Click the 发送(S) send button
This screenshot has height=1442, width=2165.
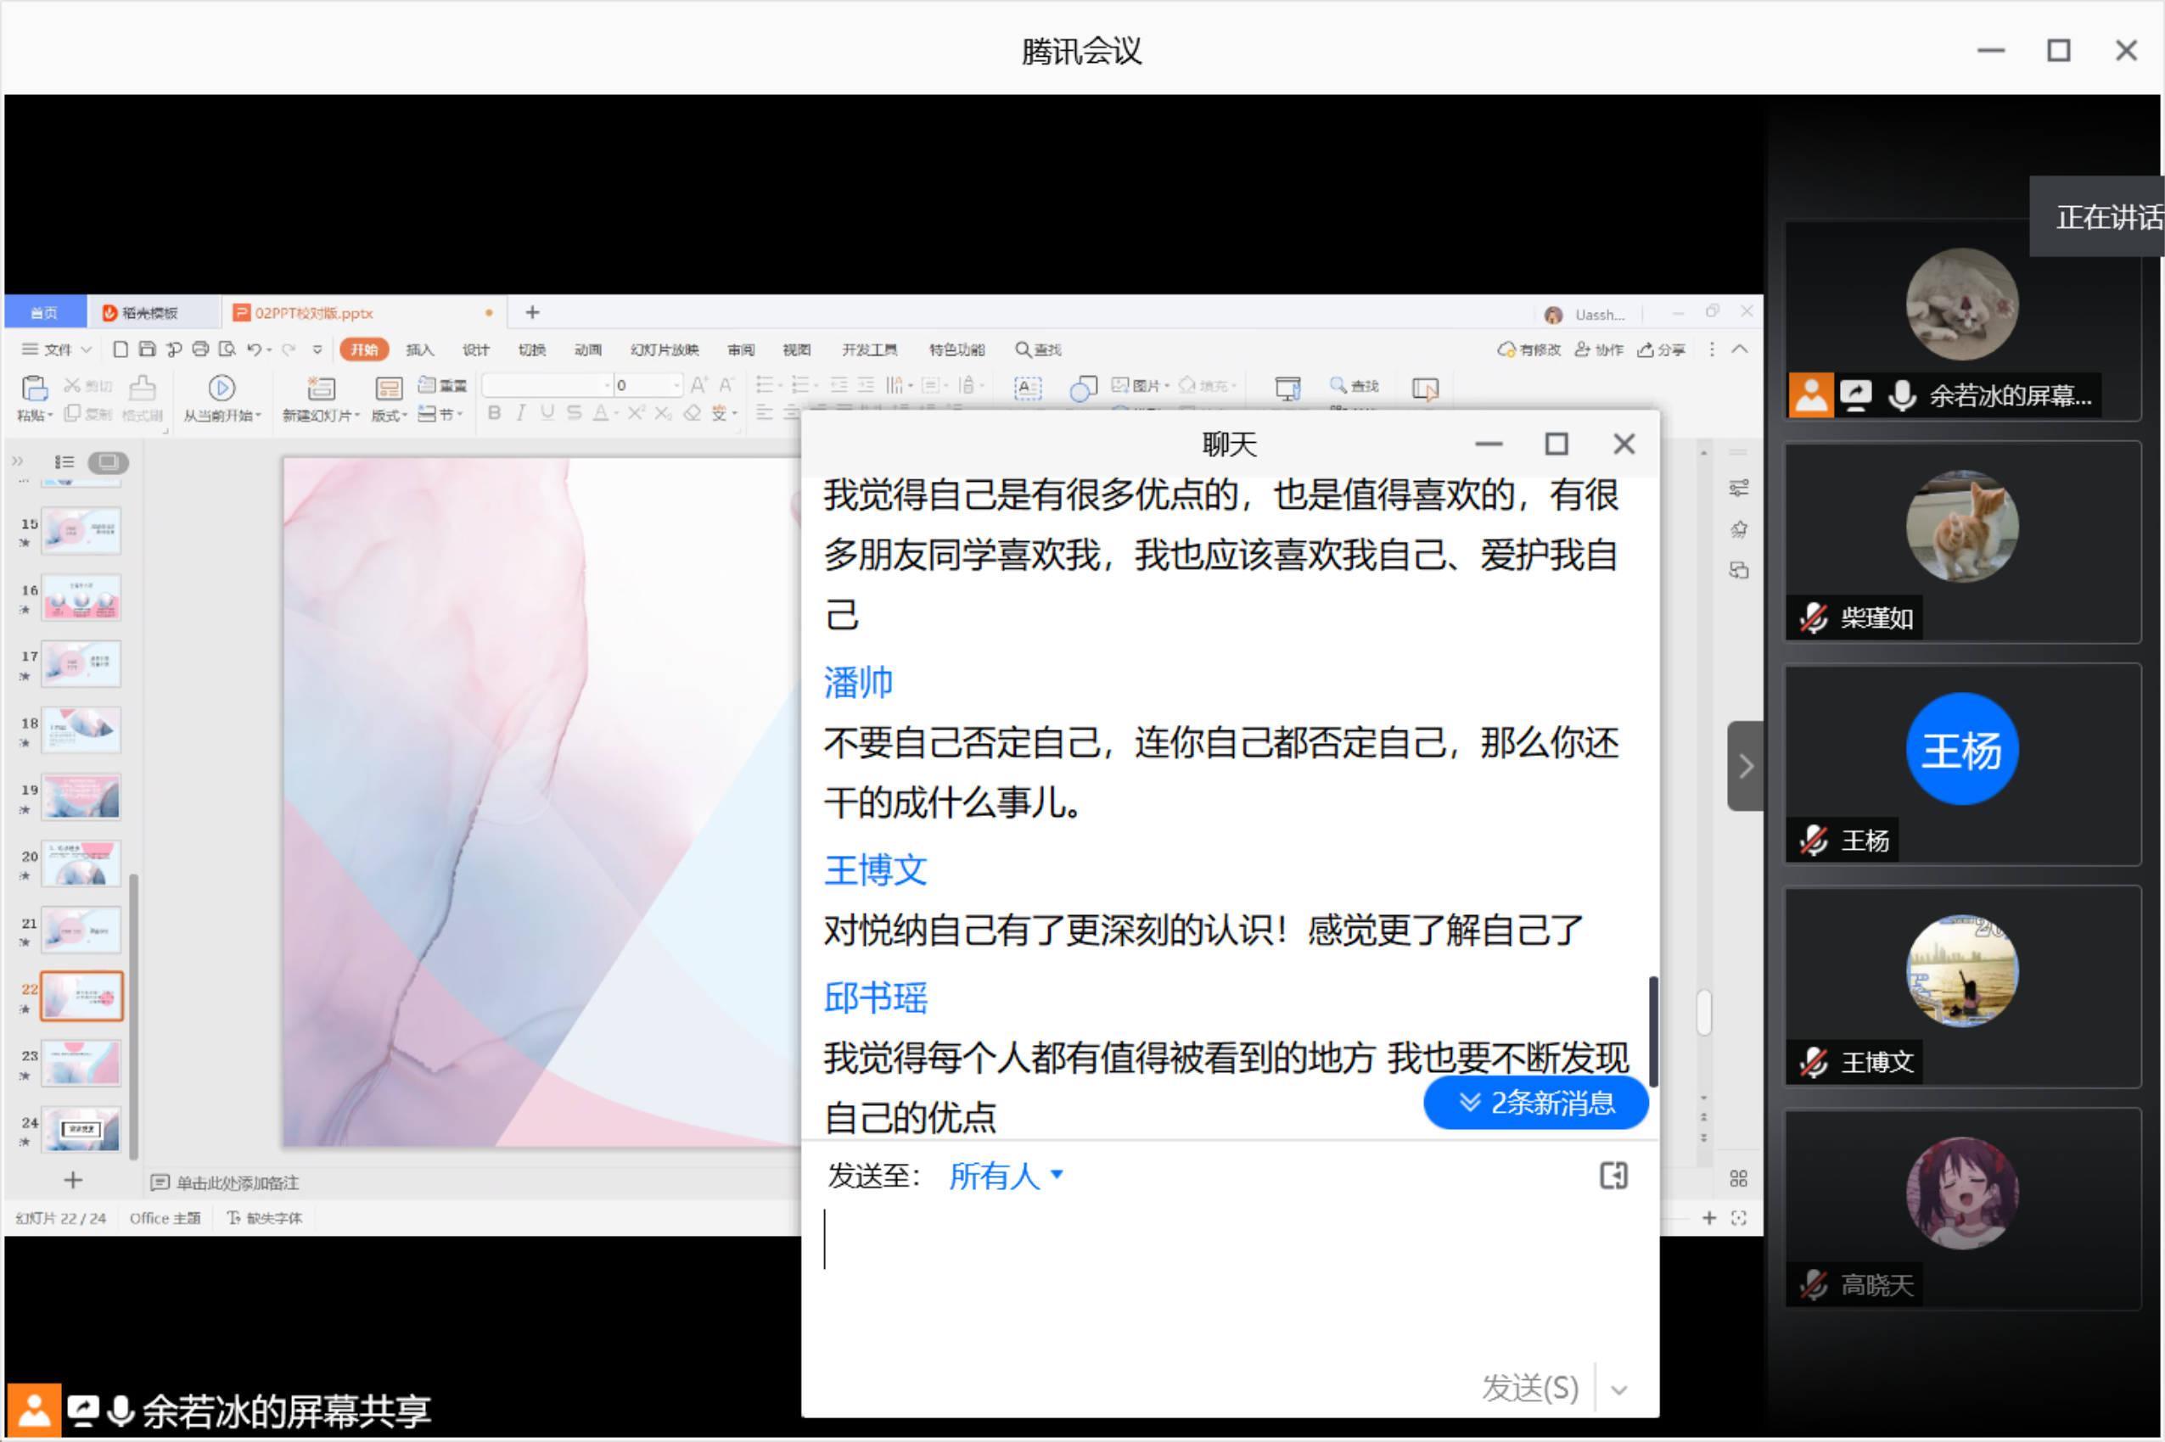[1529, 1388]
